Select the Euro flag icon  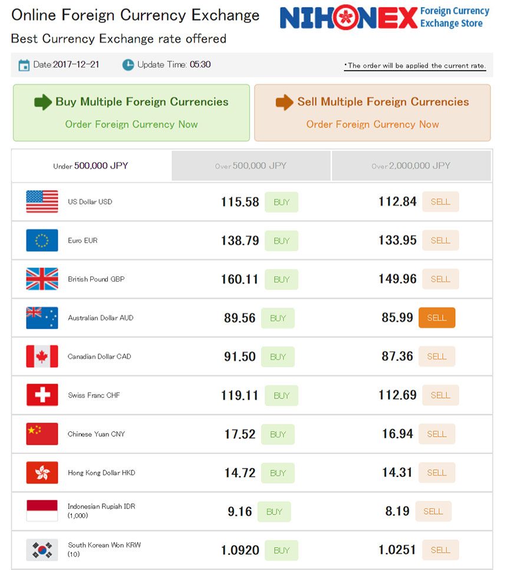[x=42, y=240]
